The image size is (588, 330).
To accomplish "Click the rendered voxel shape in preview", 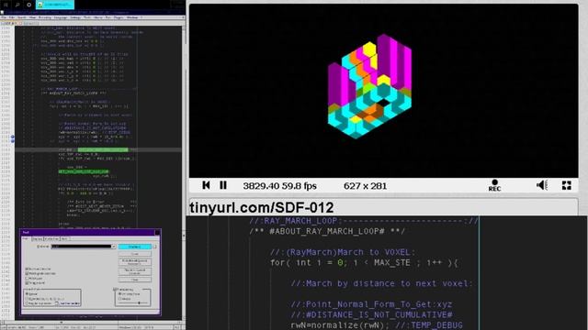I will (369, 86).
